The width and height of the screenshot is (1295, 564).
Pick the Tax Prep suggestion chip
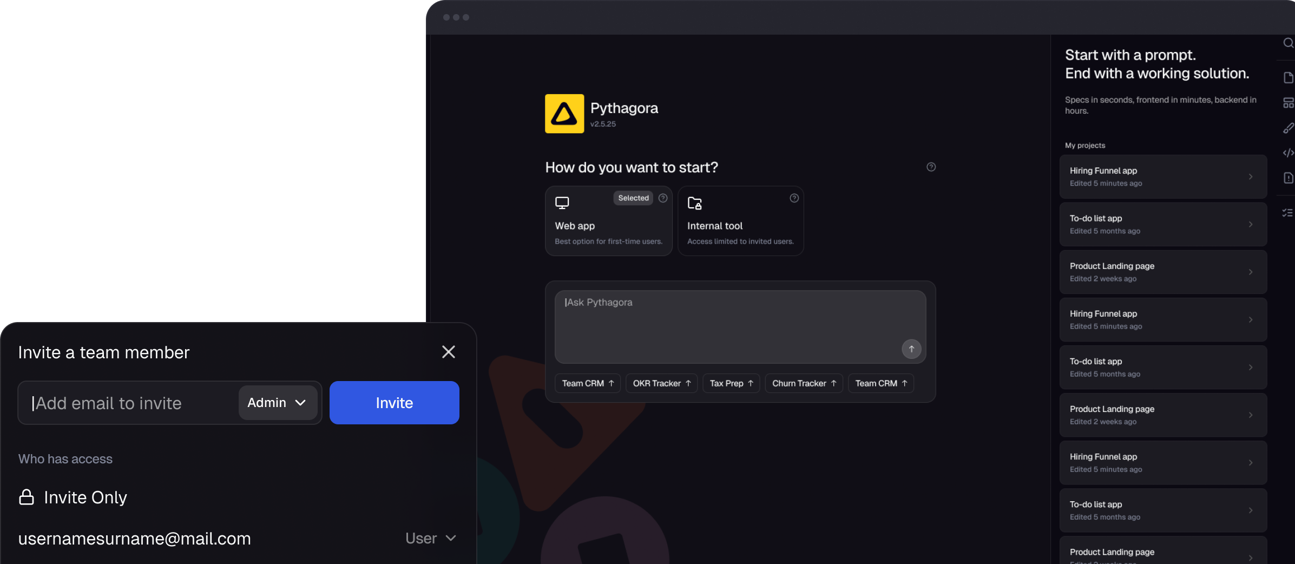(x=731, y=383)
